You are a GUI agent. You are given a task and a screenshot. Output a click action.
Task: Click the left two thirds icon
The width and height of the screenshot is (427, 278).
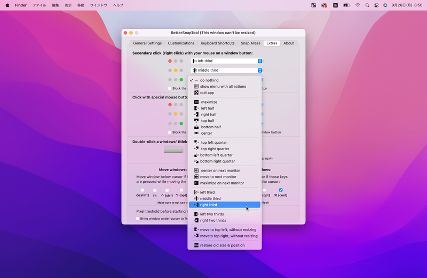tap(196, 214)
